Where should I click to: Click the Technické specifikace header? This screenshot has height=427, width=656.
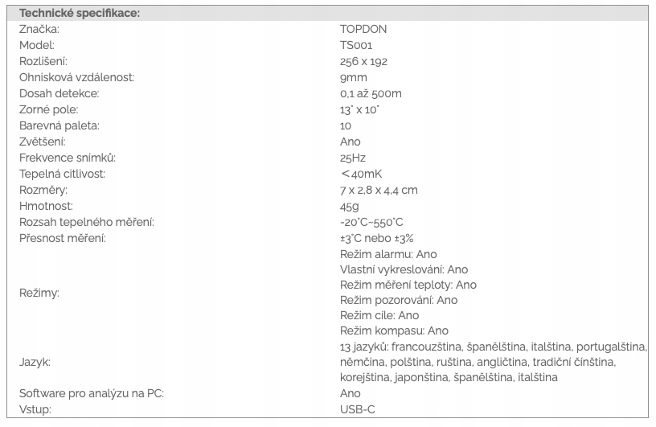[x=80, y=14]
